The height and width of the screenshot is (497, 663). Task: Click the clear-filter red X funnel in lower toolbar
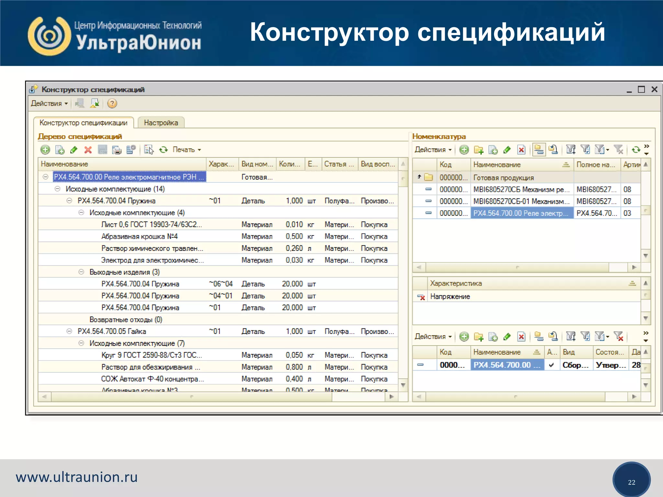618,337
